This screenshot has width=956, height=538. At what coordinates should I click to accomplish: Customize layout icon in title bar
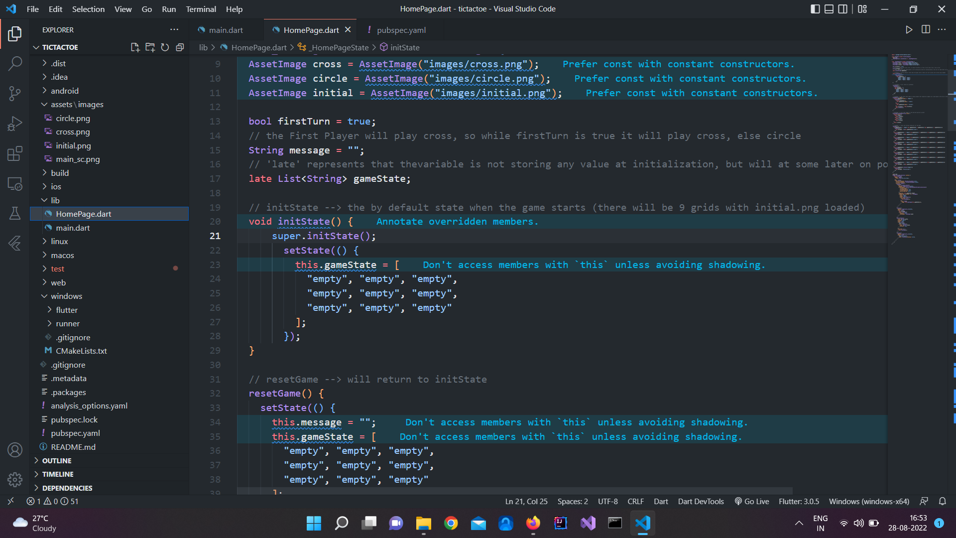pos(862,9)
